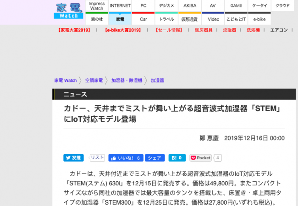The height and width of the screenshot is (206, 298).
Task: Open the 加湿器・除湿機 breadcrumb
Action: [x=127, y=81]
